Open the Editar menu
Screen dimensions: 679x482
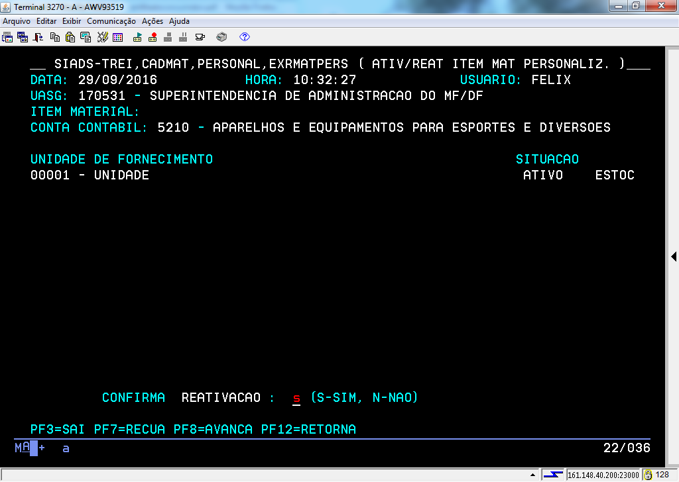46,21
